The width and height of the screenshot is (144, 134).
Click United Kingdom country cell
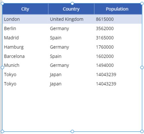(x=67, y=19)
